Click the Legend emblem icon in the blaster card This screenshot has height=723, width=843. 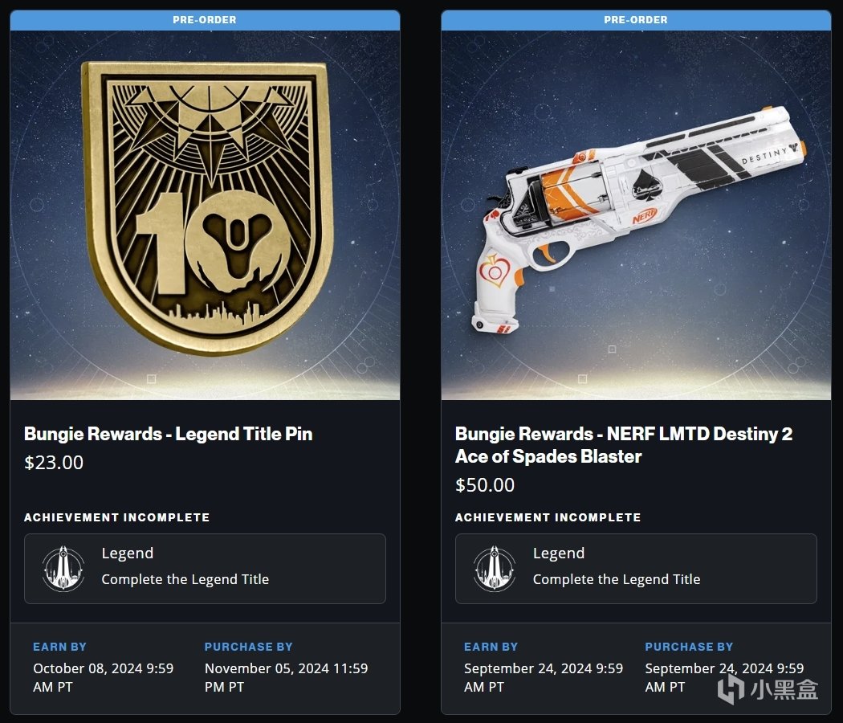[x=495, y=569]
